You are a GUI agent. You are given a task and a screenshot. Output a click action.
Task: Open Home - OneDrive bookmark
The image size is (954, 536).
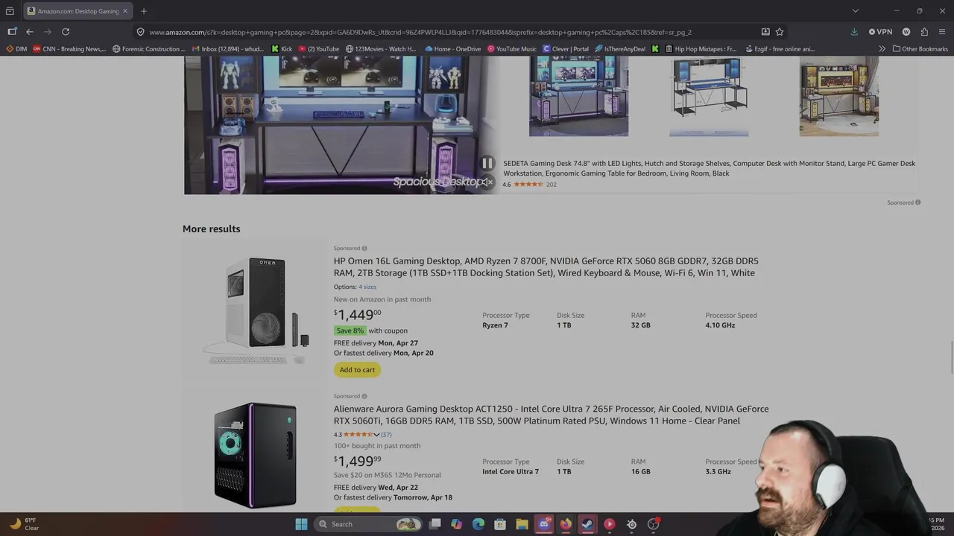pos(452,49)
